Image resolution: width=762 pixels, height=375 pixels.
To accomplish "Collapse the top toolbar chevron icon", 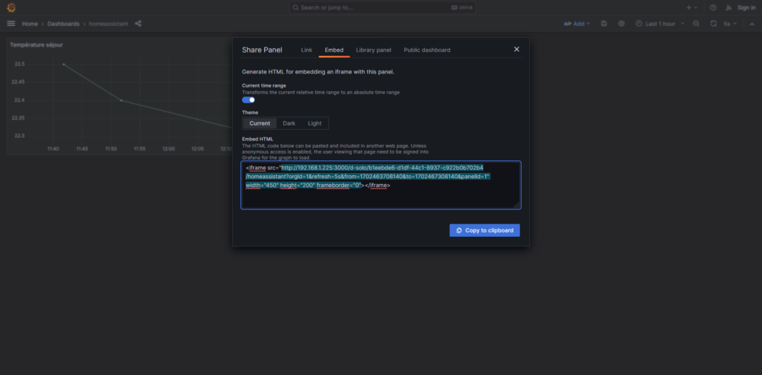I will pyautogui.click(x=752, y=23).
